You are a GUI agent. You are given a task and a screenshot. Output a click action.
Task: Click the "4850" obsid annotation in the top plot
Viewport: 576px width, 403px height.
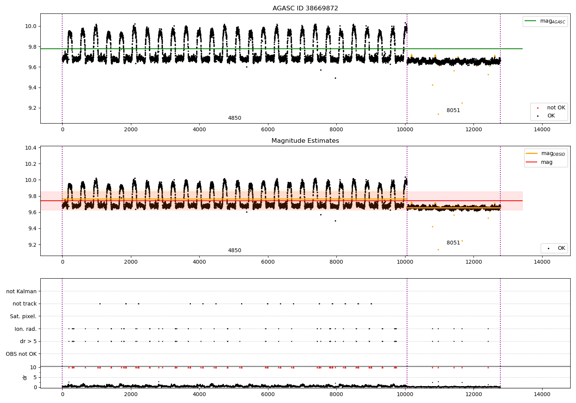[235, 118]
